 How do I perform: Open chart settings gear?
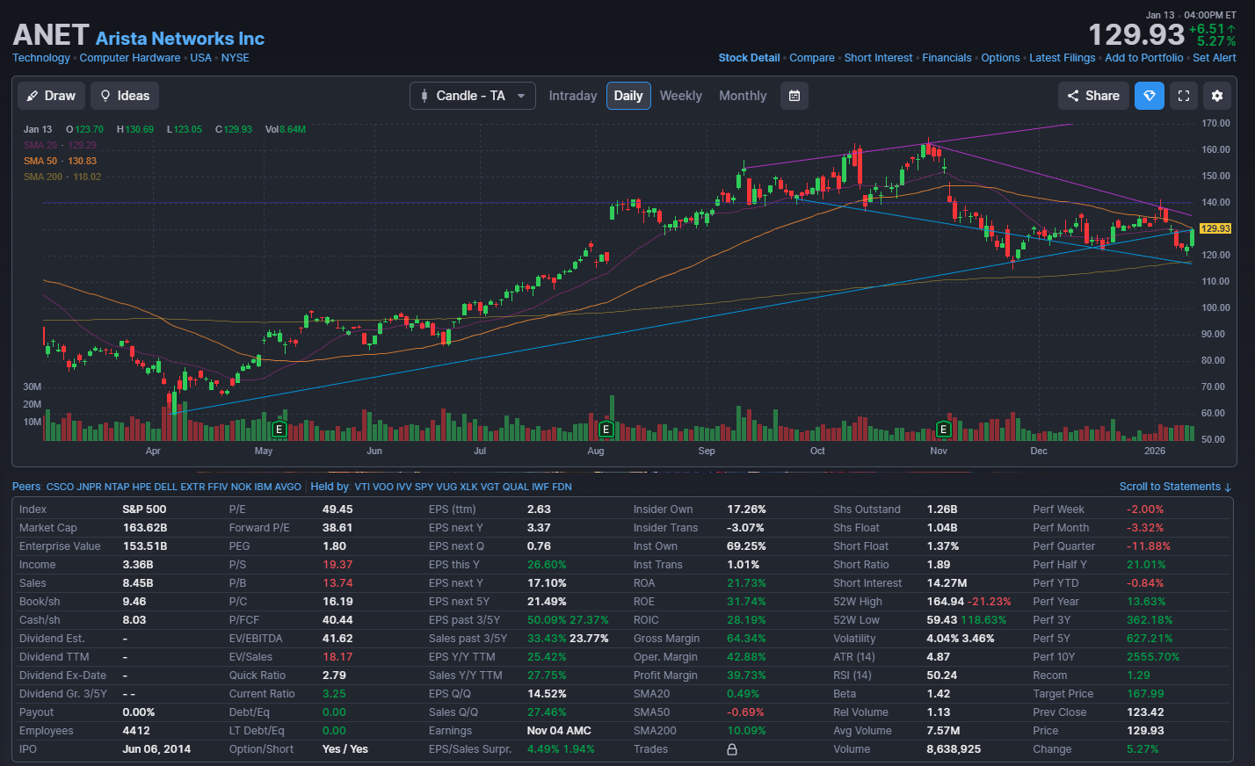1217,96
